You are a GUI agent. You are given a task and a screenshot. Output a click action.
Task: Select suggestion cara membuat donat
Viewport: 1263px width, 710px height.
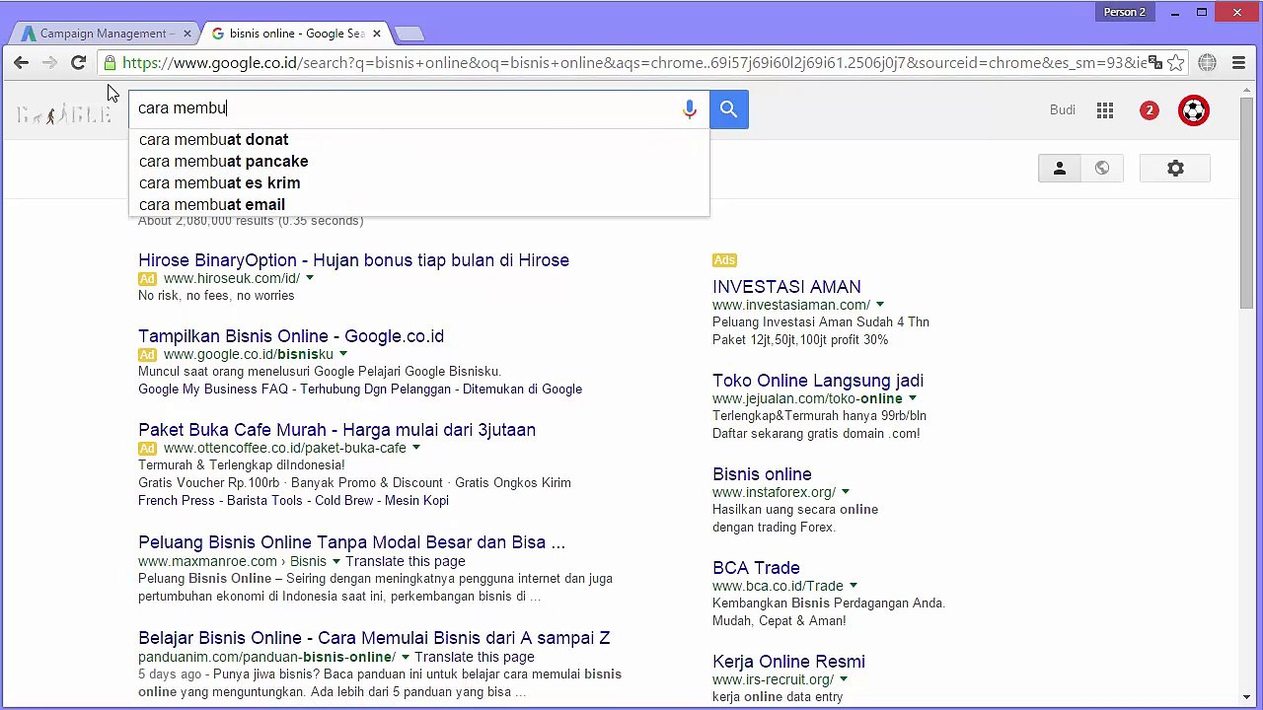tap(418, 140)
